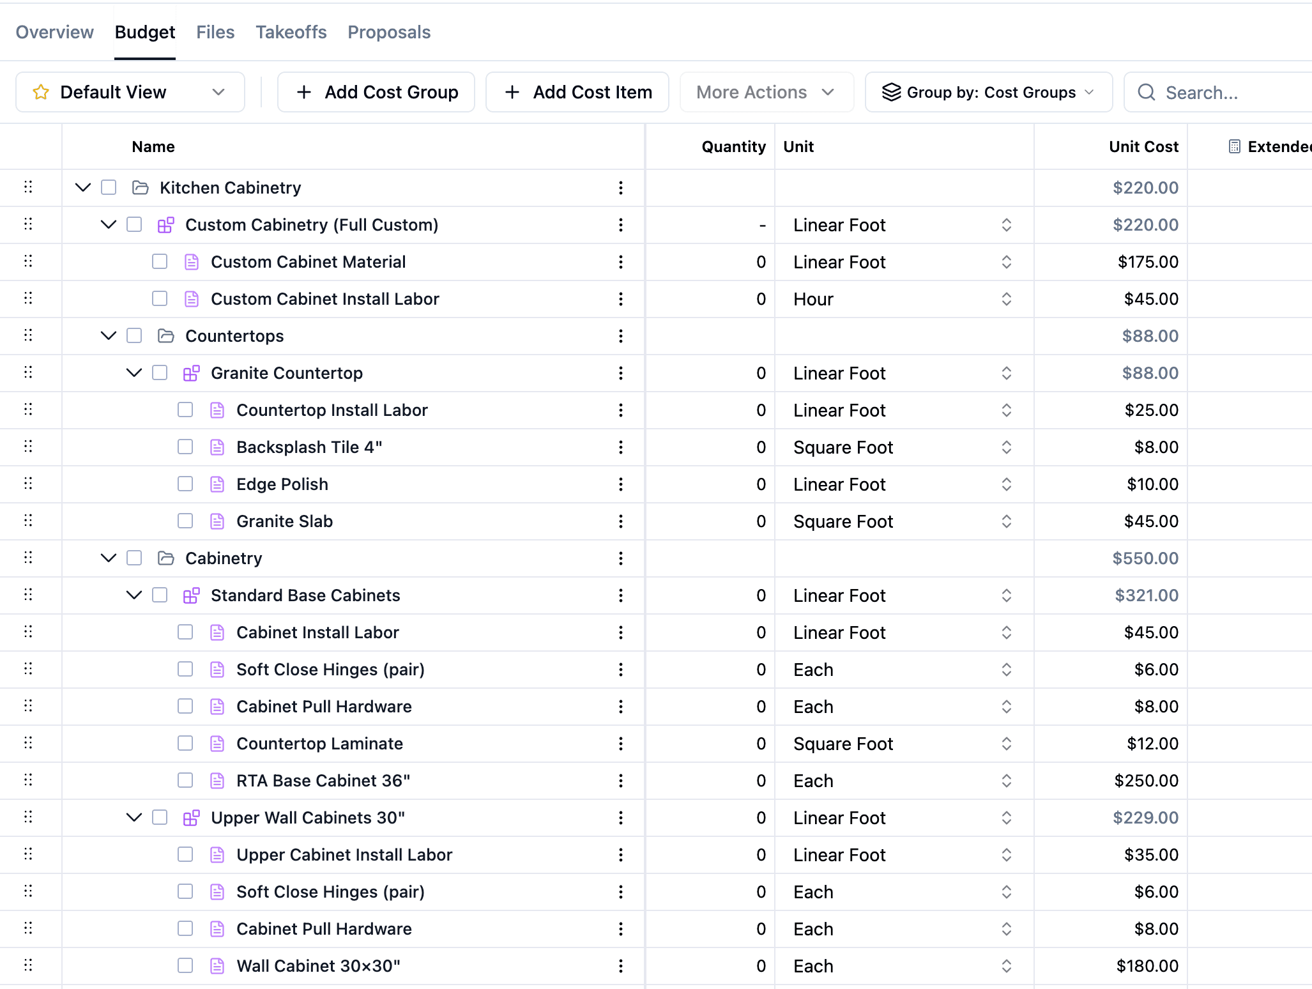Click drag handle for Countertops row
Image resolution: width=1312 pixels, height=989 pixels.
pyautogui.click(x=28, y=335)
